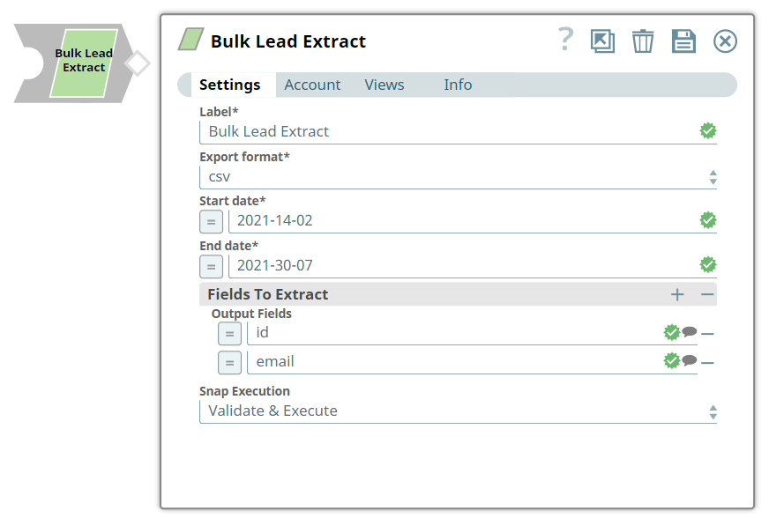The height and width of the screenshot is (518, 769).
Task: Save settings with the floppy disk icon
Action: (x=683, y=41)
